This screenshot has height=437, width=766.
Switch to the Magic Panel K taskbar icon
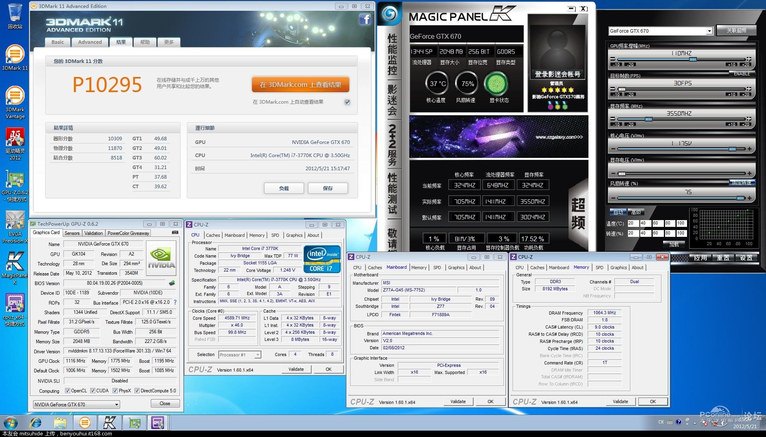pos(110,423)
